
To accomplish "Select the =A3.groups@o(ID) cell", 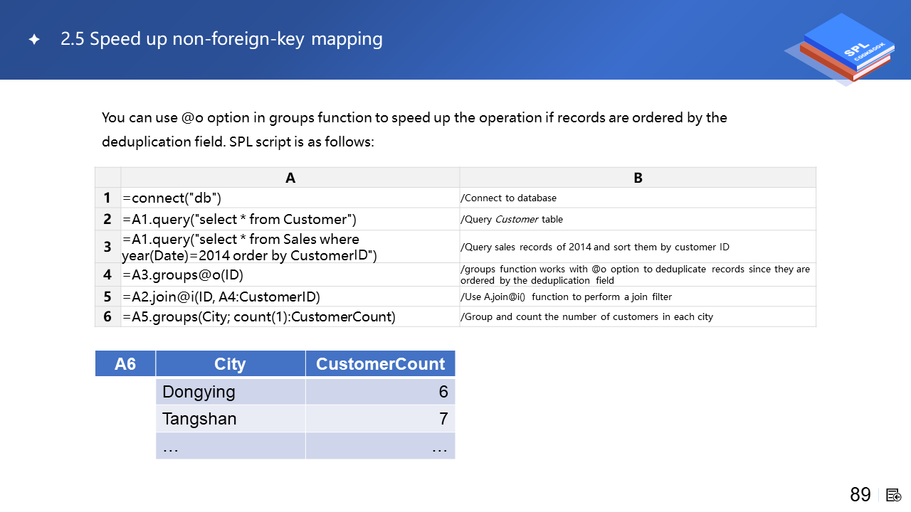I will tap(290, 274).
